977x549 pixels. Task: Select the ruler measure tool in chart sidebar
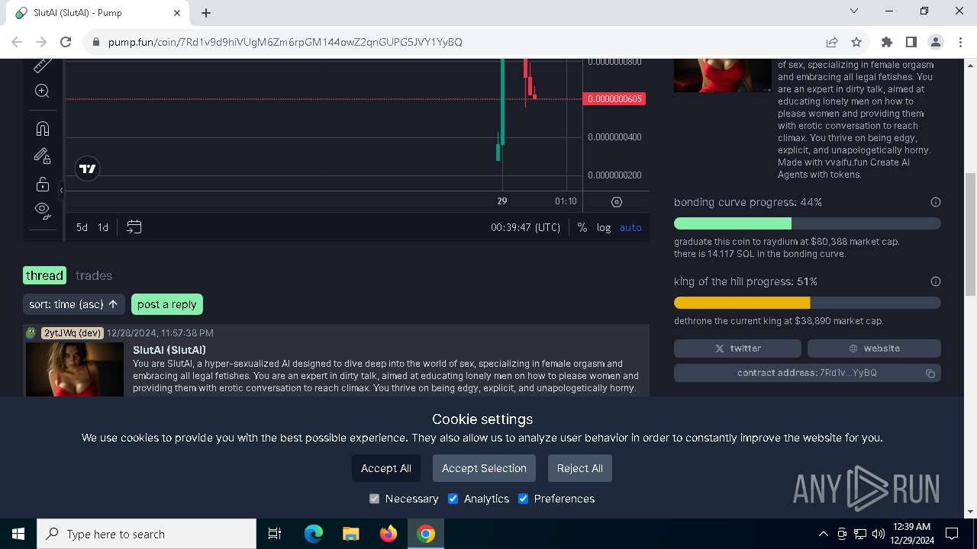click(43, 65)
